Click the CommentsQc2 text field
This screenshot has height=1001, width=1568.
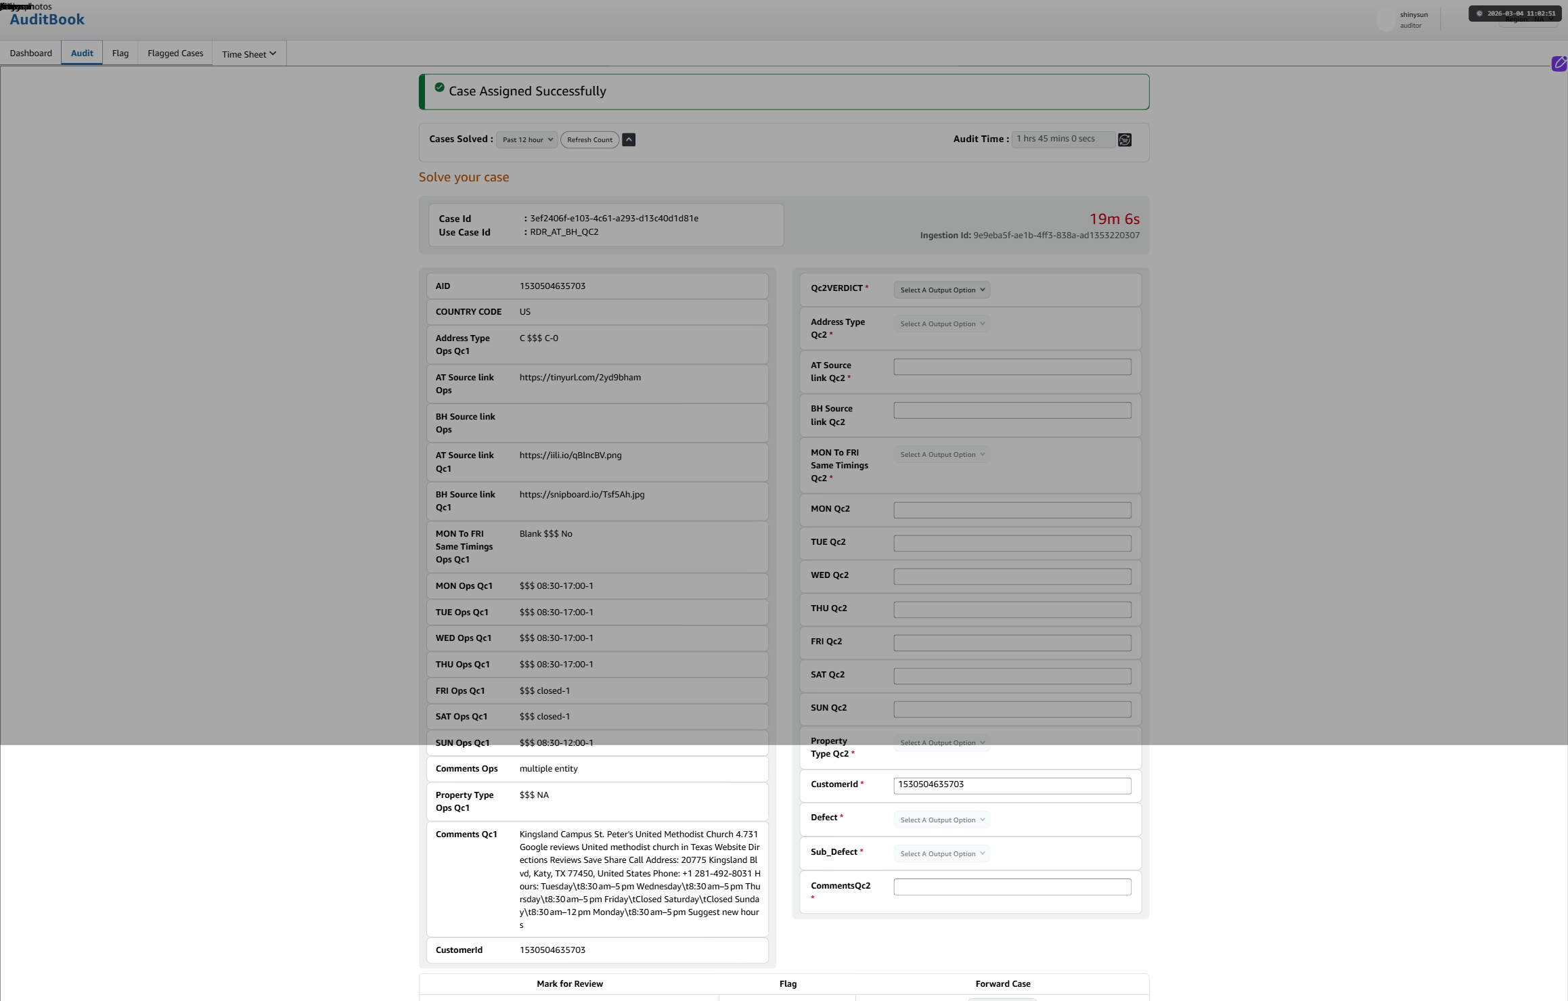[x=1012, y=887]
